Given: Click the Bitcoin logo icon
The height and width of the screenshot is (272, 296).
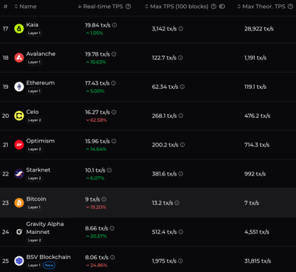Looking at the screenshot, I should coord(19,203).
